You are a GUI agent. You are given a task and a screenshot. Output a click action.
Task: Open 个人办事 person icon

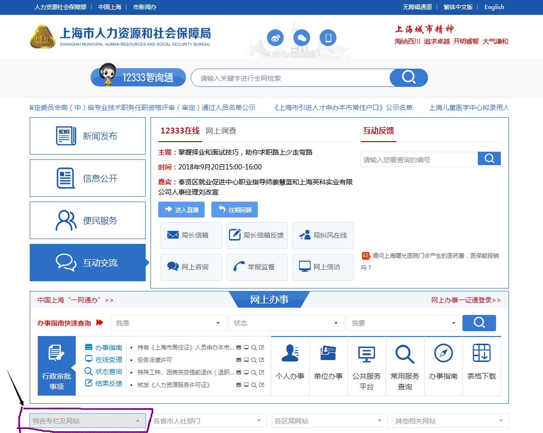(x=290, y=354)
